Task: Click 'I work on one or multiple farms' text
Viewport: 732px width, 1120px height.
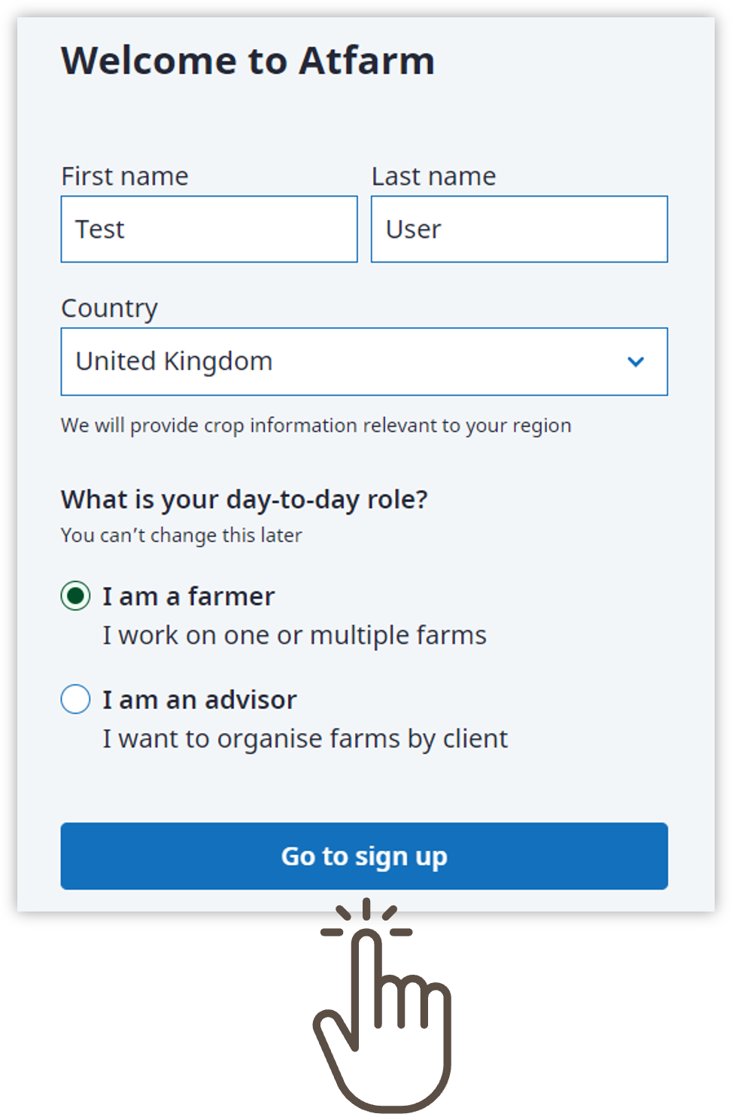Action: click(295, 635)
